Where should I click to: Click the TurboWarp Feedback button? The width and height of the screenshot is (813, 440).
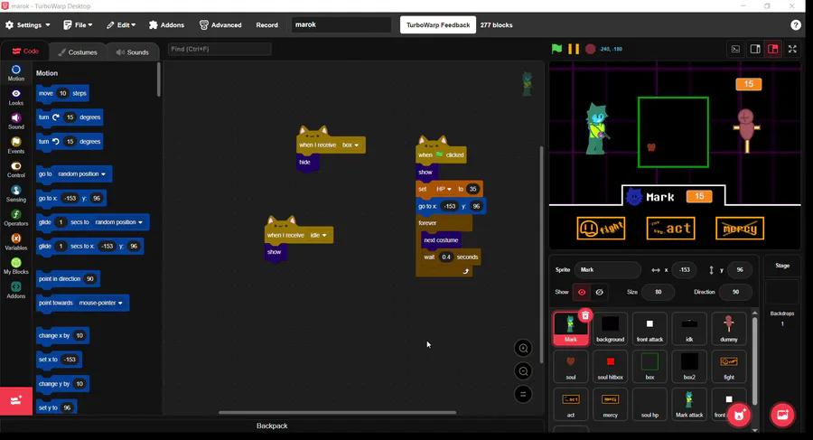tap(437, 25)
